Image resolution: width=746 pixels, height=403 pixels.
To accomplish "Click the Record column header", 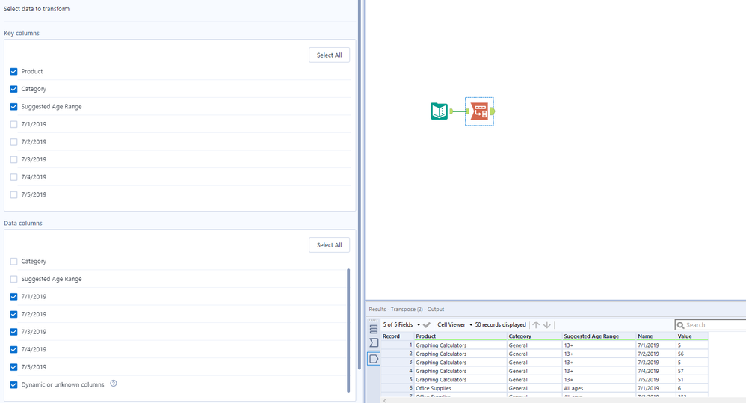I will pyautogui.click(x=398, y=336).
